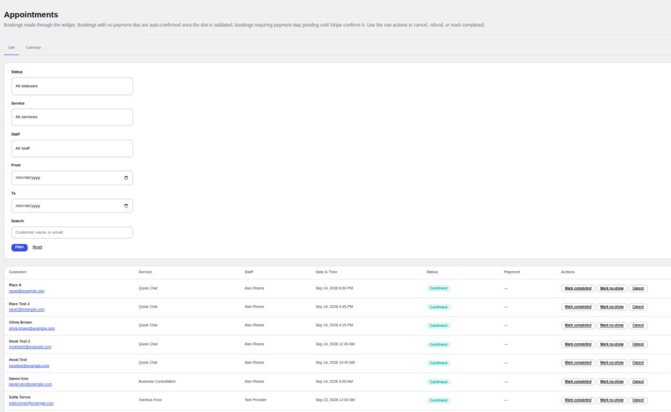The height and width of the screenshot is (412, 671).
Task: Focus the From date field
Action: click(72, 178)
